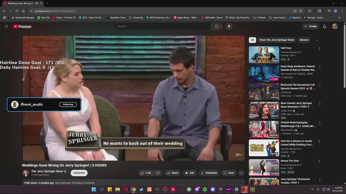This screenshot has width=346, height=194.
Task: Click the Subscribe button
Action: (x=79, y=173)
